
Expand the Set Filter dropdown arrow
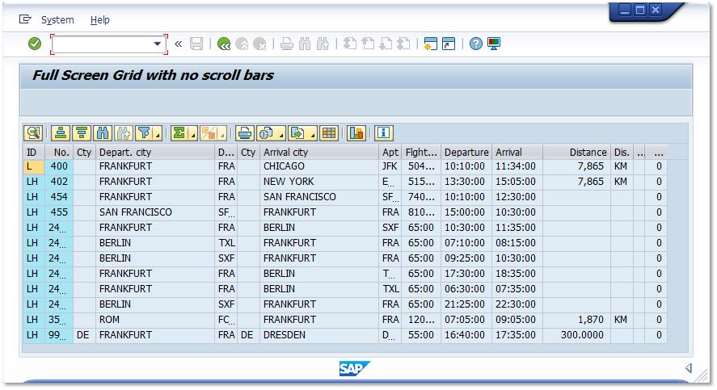point(158,135)
